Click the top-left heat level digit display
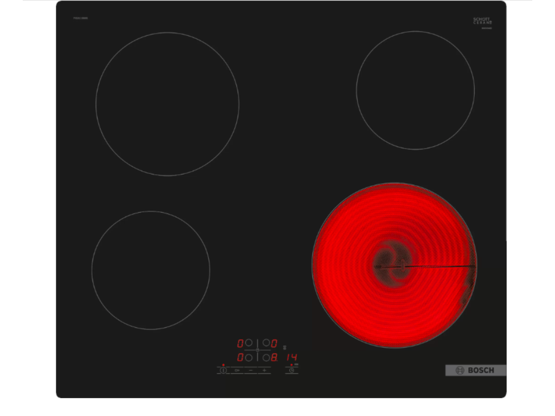This screenshot has height=416, width=555. click(x=240, y=343)
